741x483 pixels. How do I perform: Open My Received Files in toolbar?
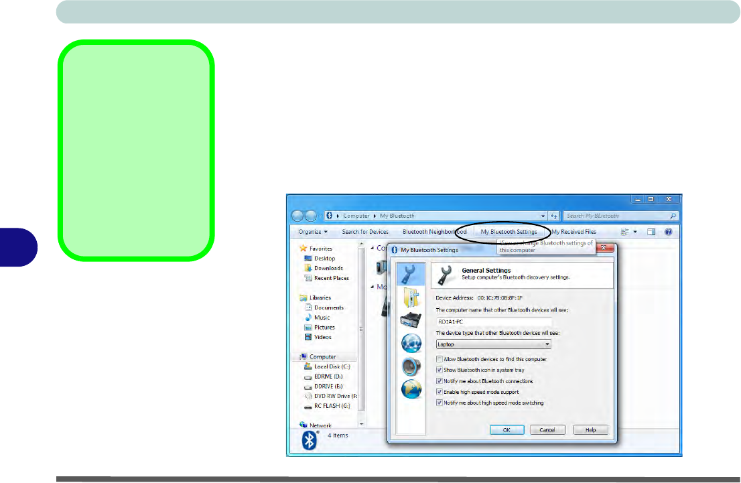click(x=574, y=232)
